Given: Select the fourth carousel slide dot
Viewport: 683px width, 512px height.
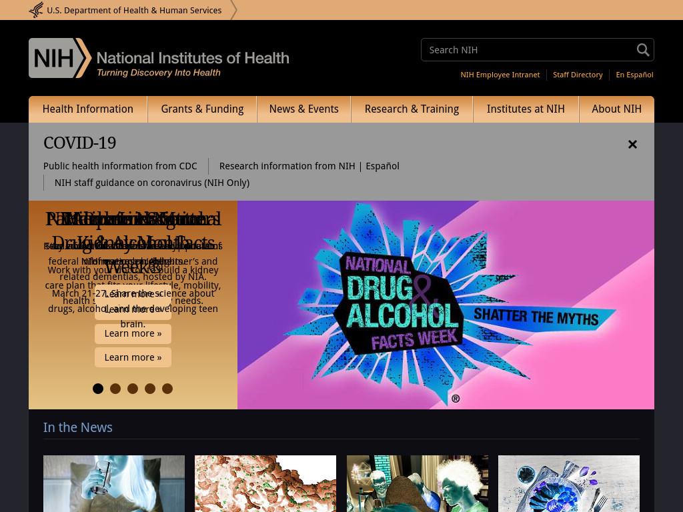Looking at the screenshot, I should 150,389.
